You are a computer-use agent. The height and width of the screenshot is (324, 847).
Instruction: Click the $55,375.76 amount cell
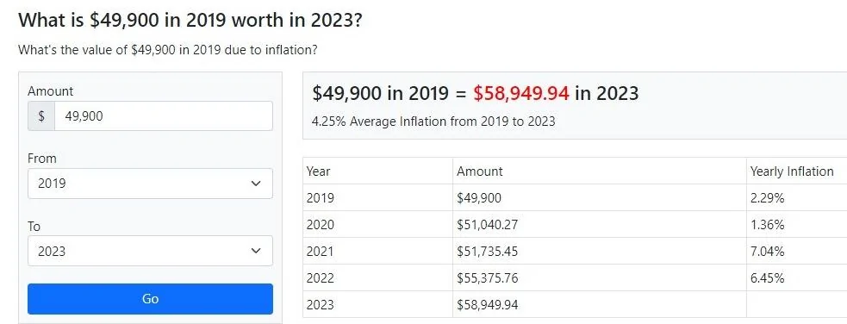[x=599, y=278]
